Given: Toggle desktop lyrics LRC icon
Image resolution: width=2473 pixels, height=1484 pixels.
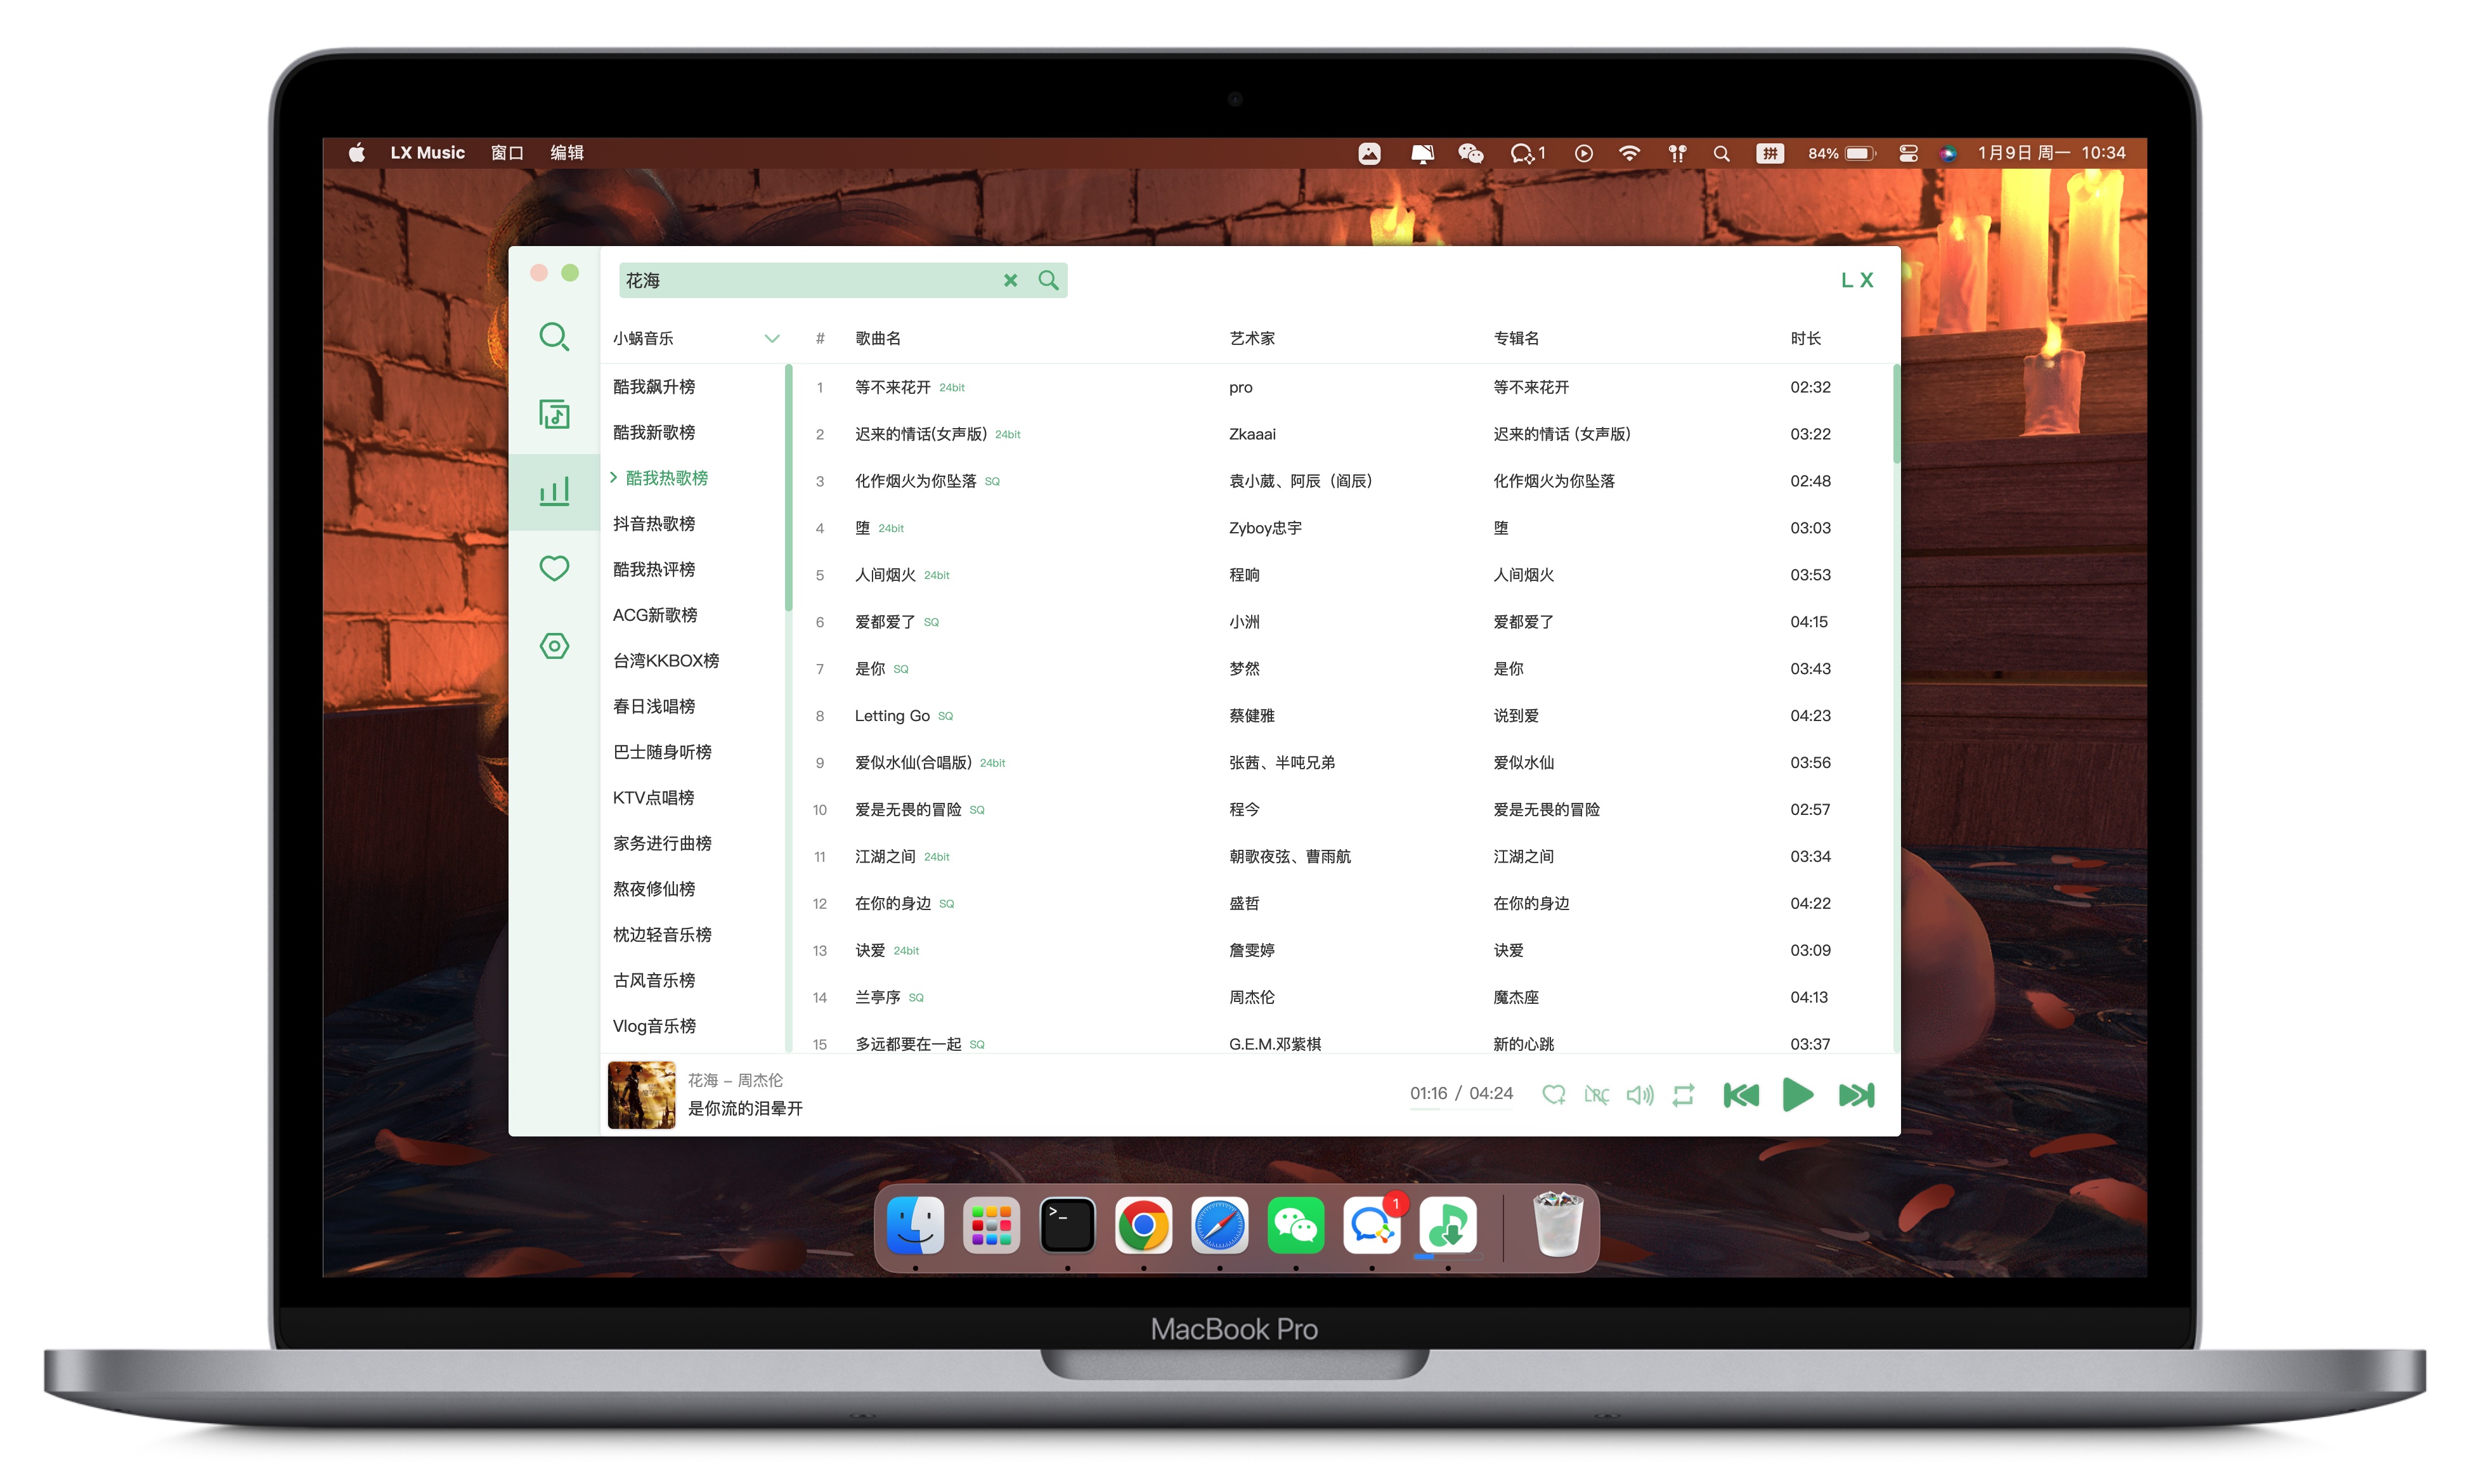Looking at the screenshot, I should [1597, 1095].
